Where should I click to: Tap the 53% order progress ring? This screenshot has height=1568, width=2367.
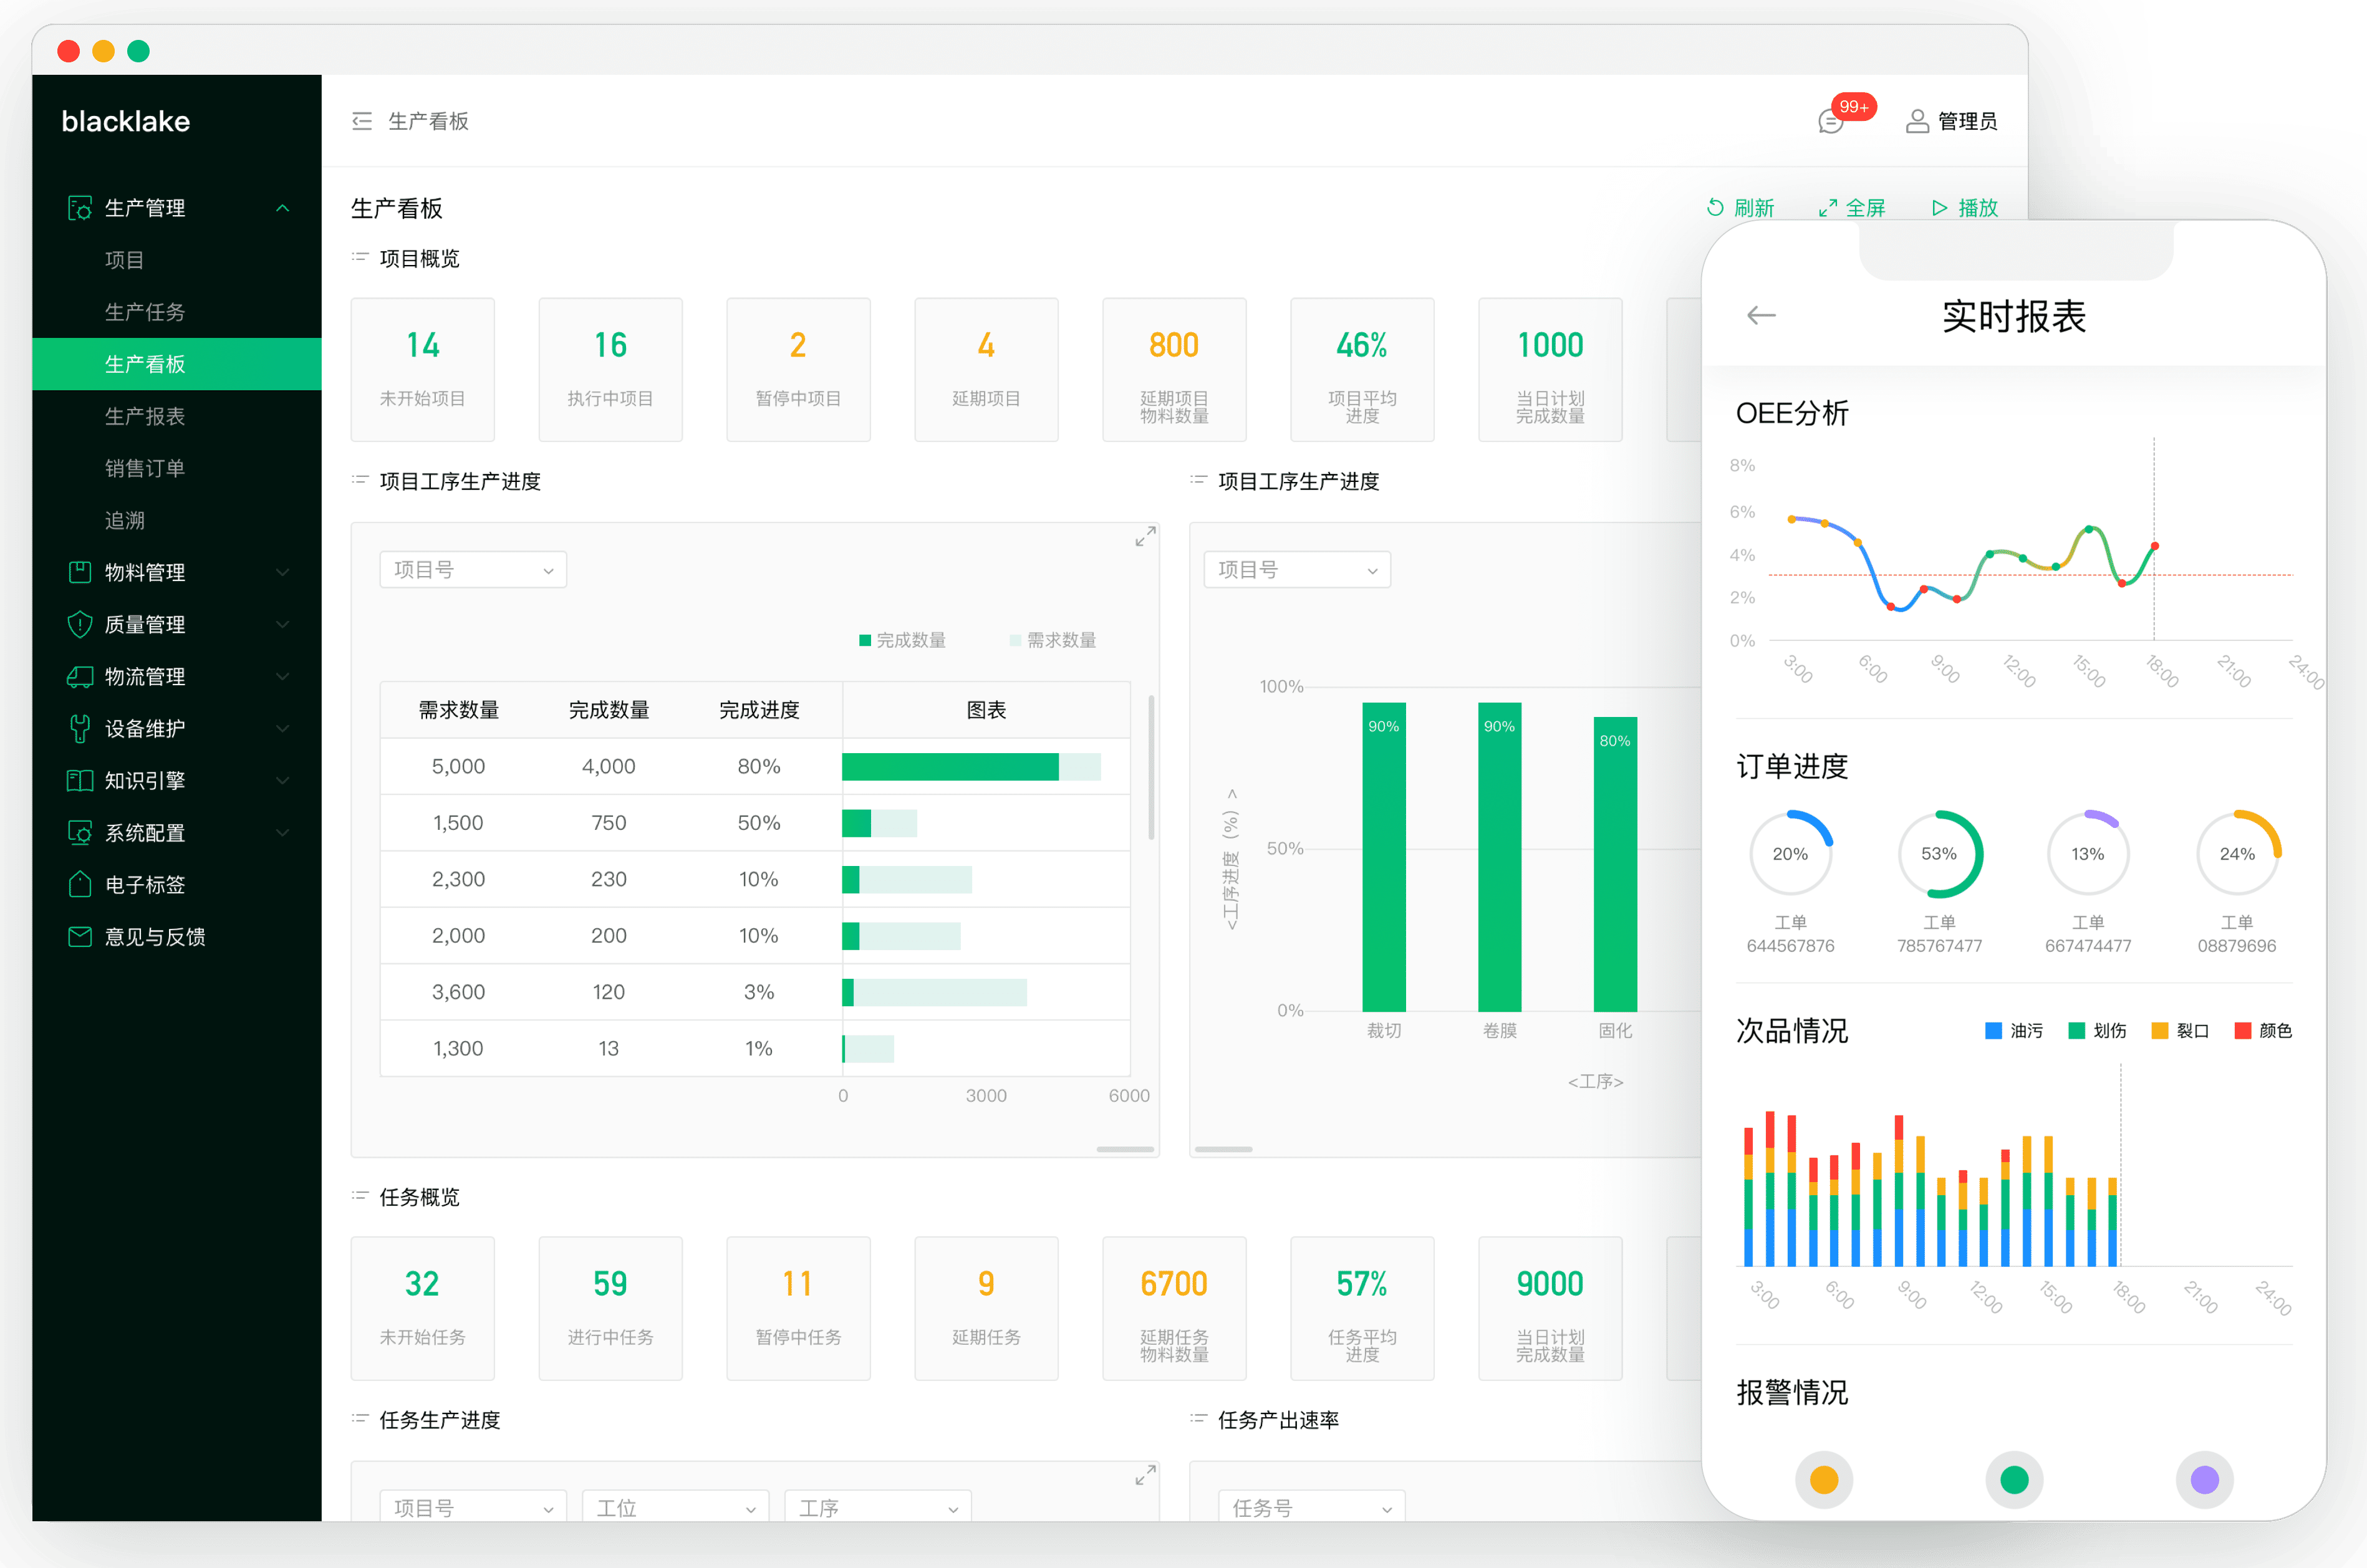(x=1939, y=854)
